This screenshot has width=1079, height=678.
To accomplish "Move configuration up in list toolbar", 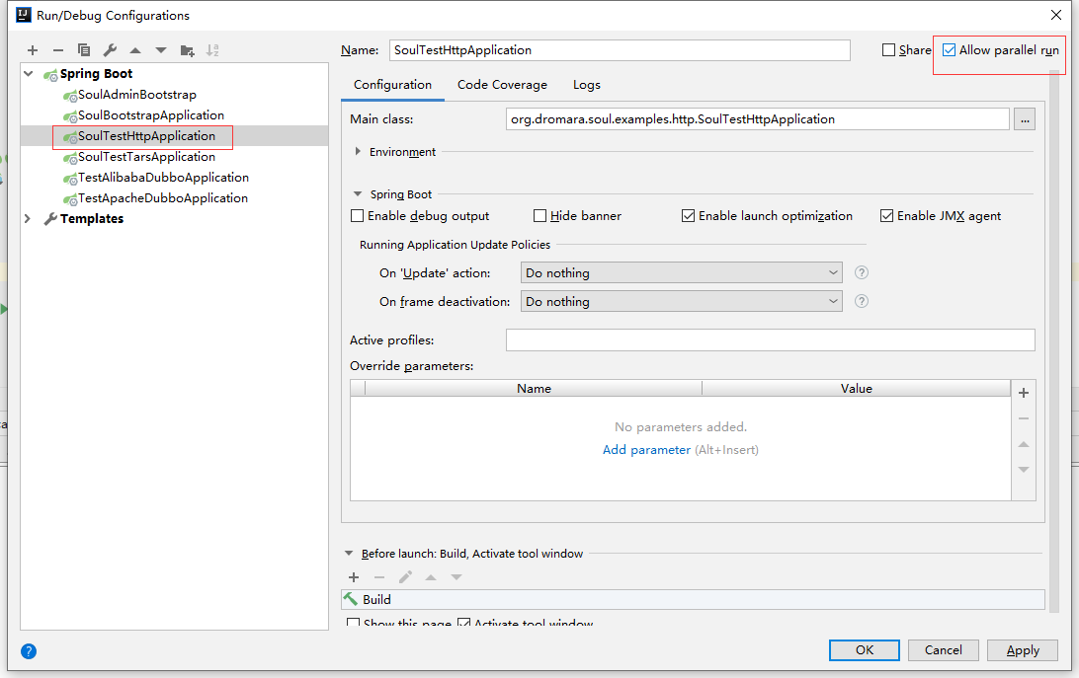I will [x=135, y=50].
